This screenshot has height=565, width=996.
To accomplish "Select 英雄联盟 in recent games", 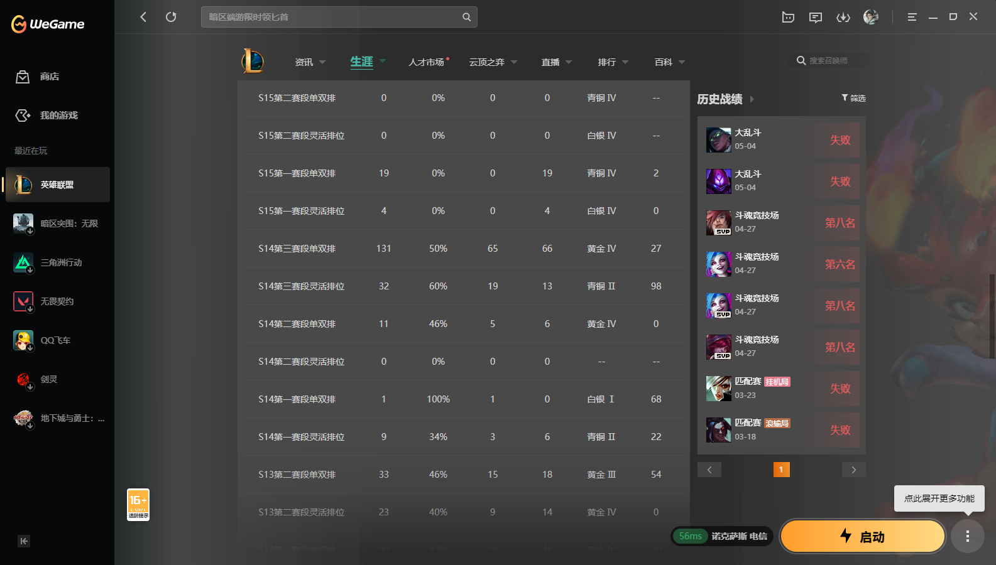I will pyautogui.click(x=58, y=185).
